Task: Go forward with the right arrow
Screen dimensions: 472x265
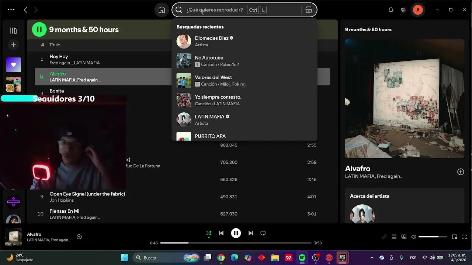Action: coord(36,10)
